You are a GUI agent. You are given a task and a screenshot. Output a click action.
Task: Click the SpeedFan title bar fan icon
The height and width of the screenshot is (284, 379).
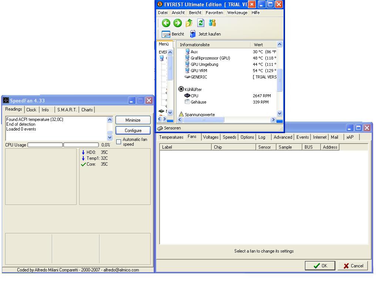tap(6, 101)
